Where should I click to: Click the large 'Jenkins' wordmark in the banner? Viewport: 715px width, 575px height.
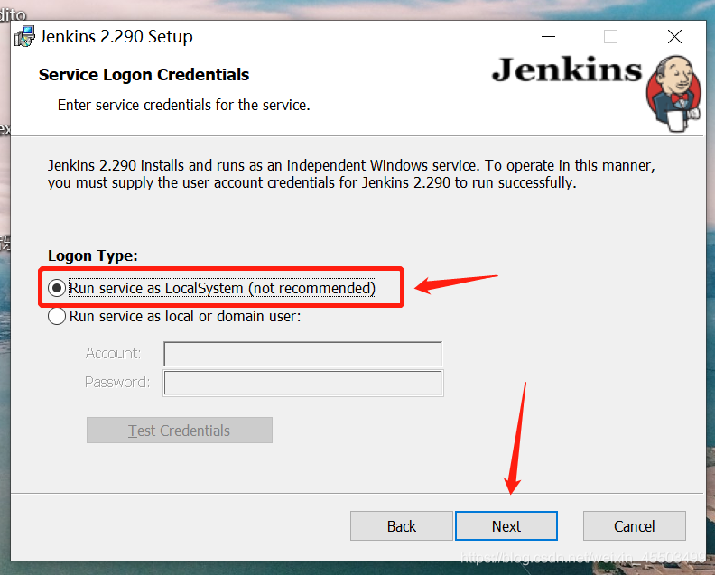point(567,70)
